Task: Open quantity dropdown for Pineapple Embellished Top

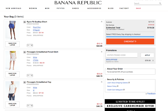Action: click(30, 106)
